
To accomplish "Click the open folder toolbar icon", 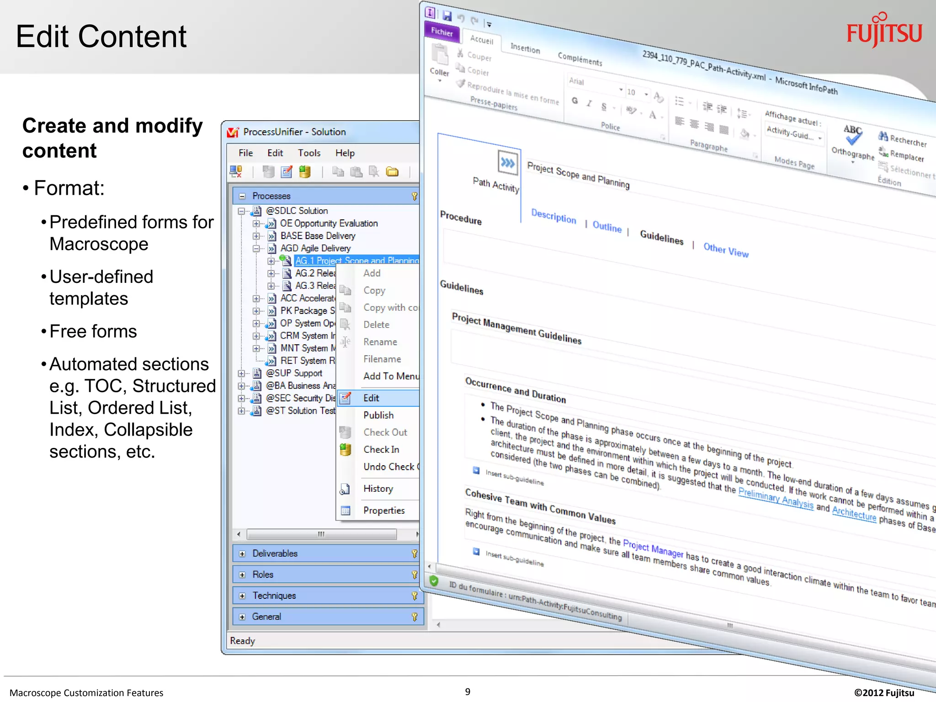I will [x=392, y=172].
